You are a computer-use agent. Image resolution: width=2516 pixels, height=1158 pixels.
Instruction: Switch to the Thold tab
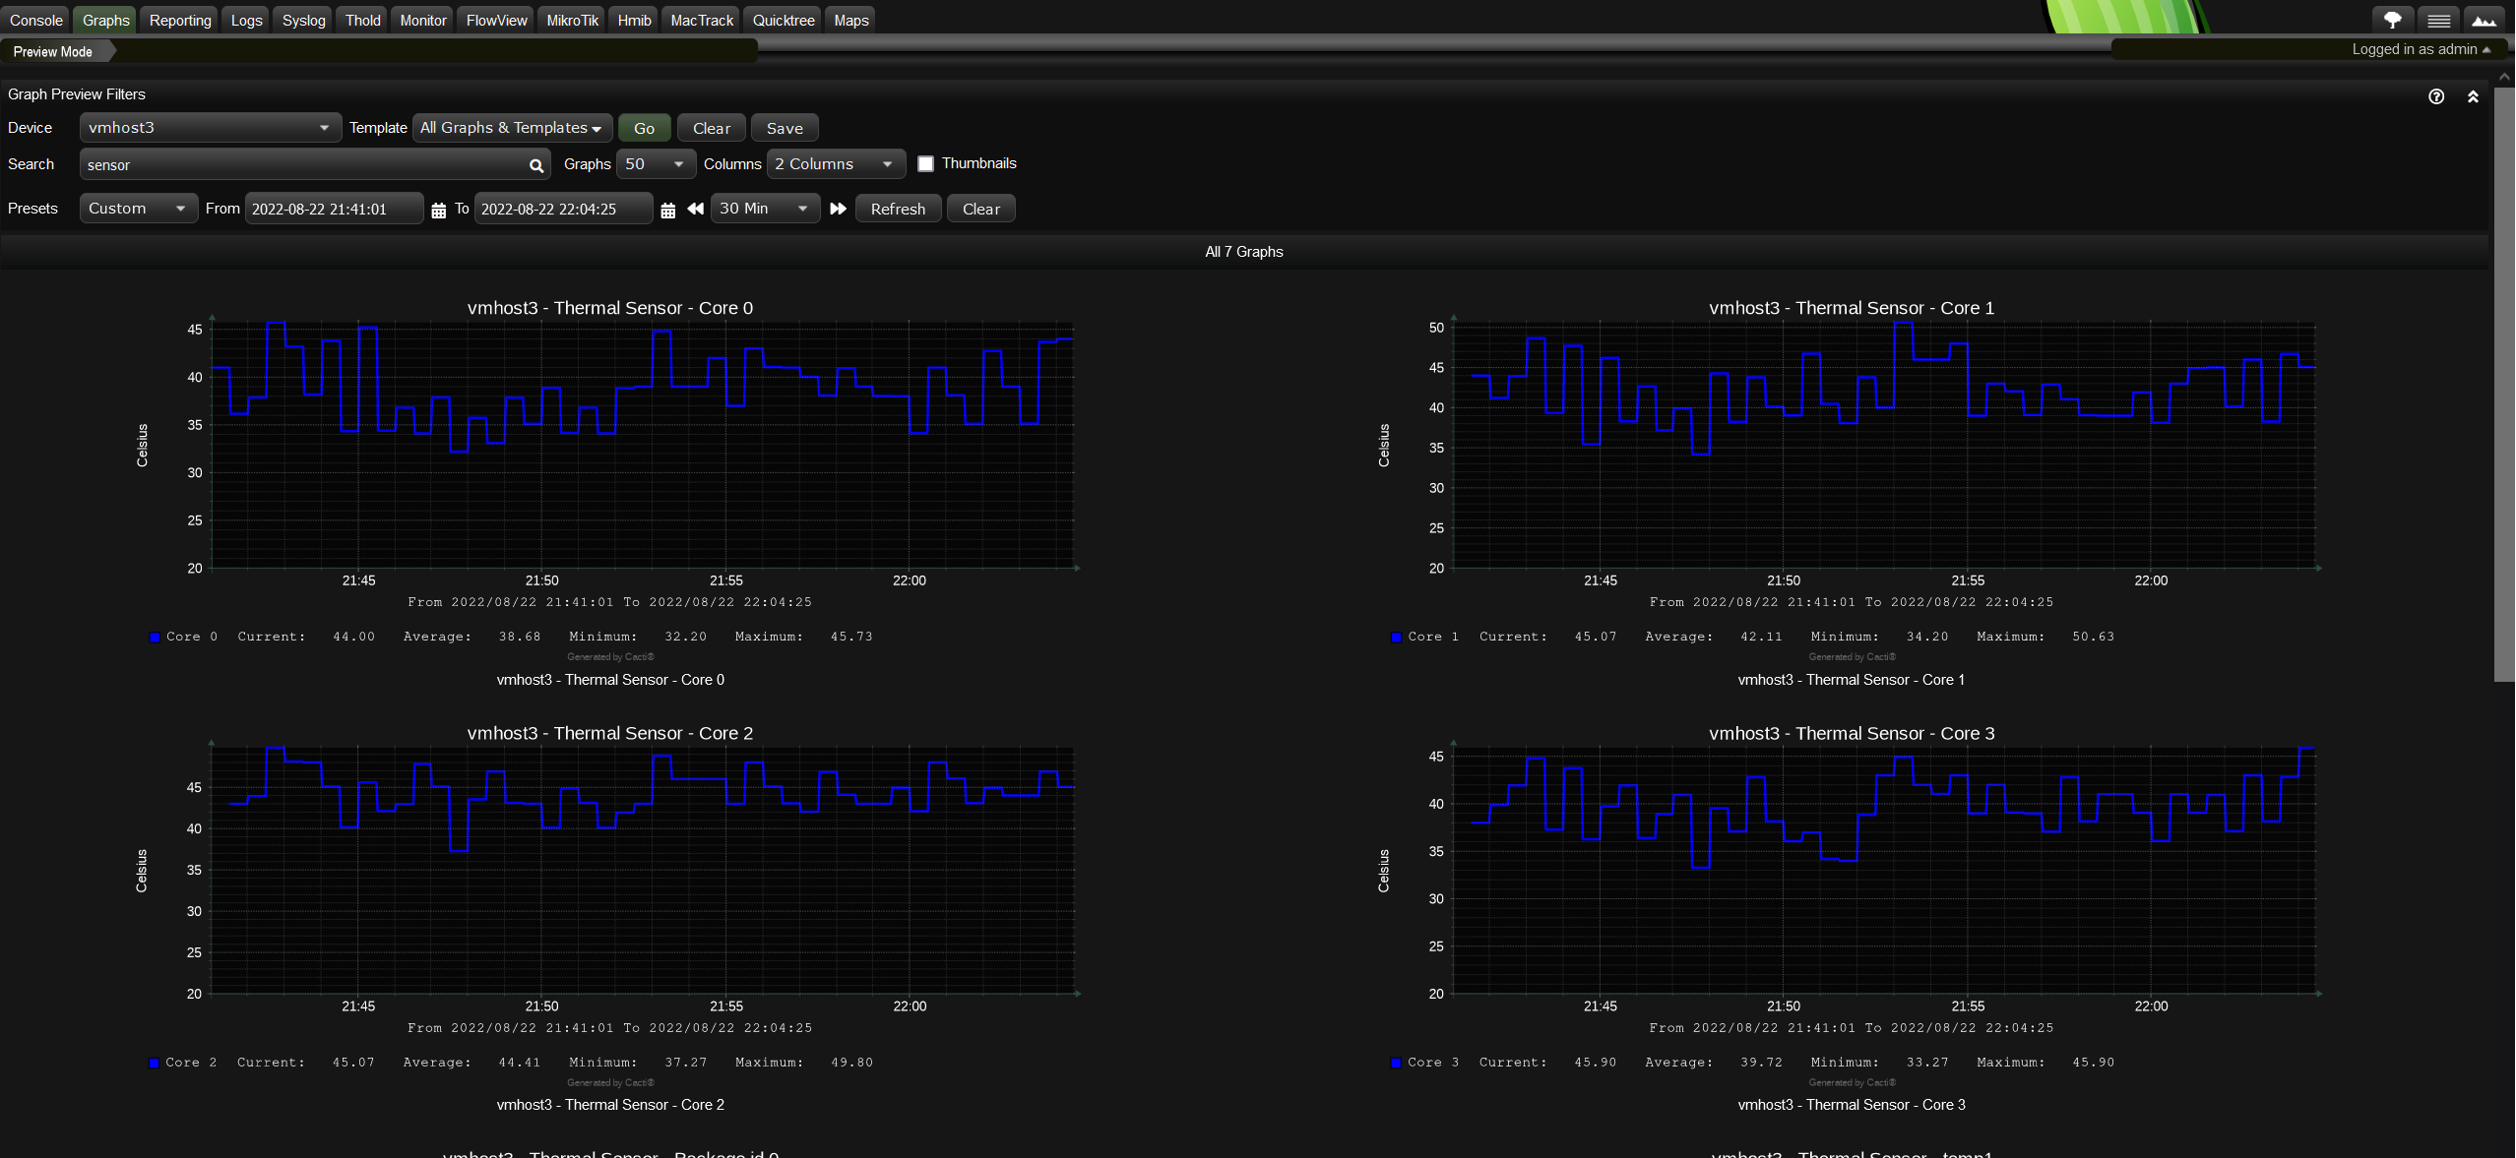[362, 20]
